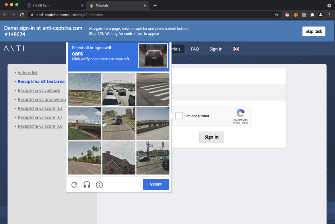
Task: Open the reCAPTCHA help info icon
Action: [x=99, y=185]
